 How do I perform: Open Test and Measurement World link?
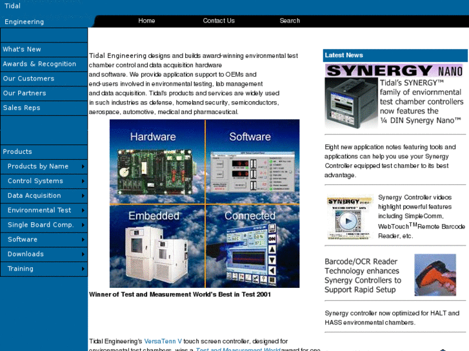238,349
